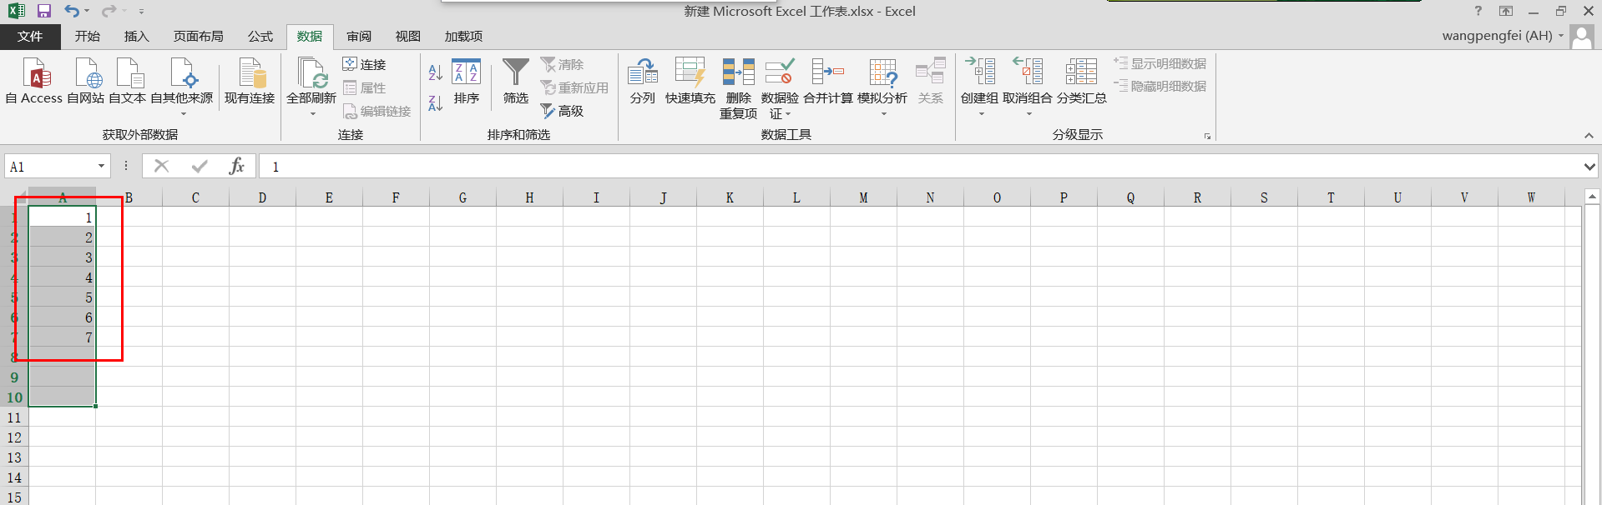Open What-If Analysis (模拟分析)

pos(882,87)
